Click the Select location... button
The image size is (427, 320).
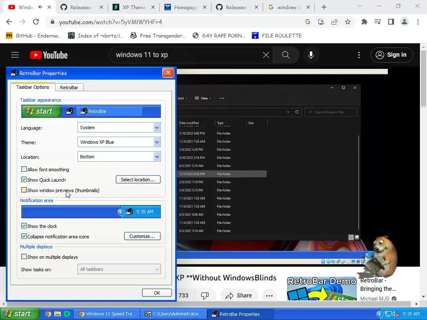pos(138,180)
